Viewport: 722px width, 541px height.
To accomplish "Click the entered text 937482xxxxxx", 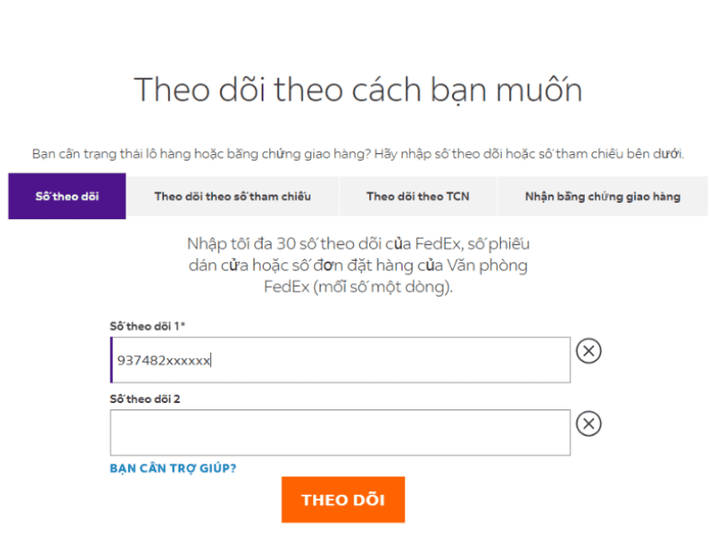I will coord(163,360).
